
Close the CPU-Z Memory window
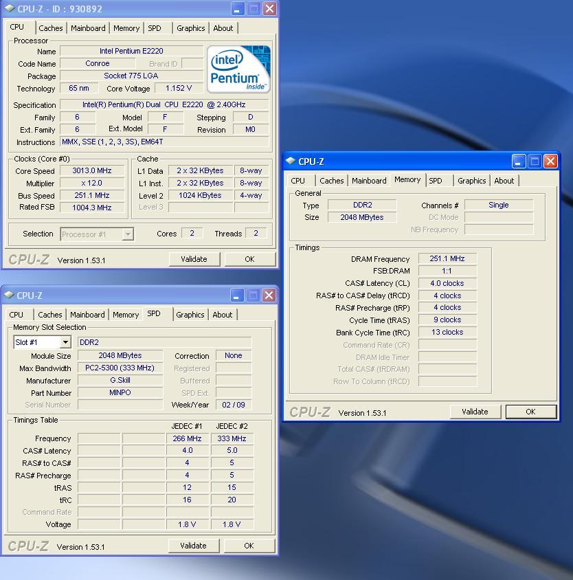pos(551,161)
